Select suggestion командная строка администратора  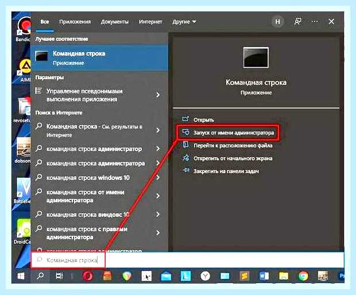pos(95,163)
